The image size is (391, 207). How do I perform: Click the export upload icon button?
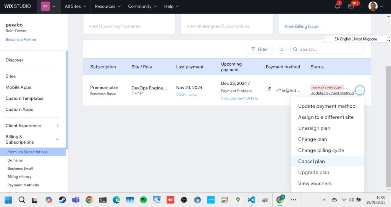pos(281,49)
